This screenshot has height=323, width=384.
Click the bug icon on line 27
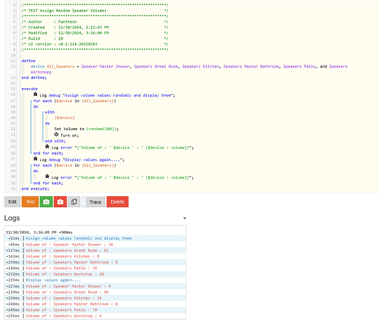click(x=36, y=159)
